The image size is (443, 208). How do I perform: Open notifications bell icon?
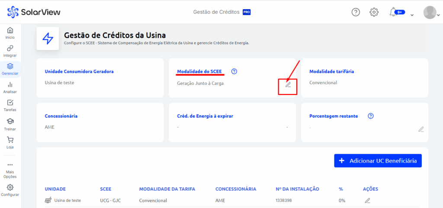pos(394,12)
